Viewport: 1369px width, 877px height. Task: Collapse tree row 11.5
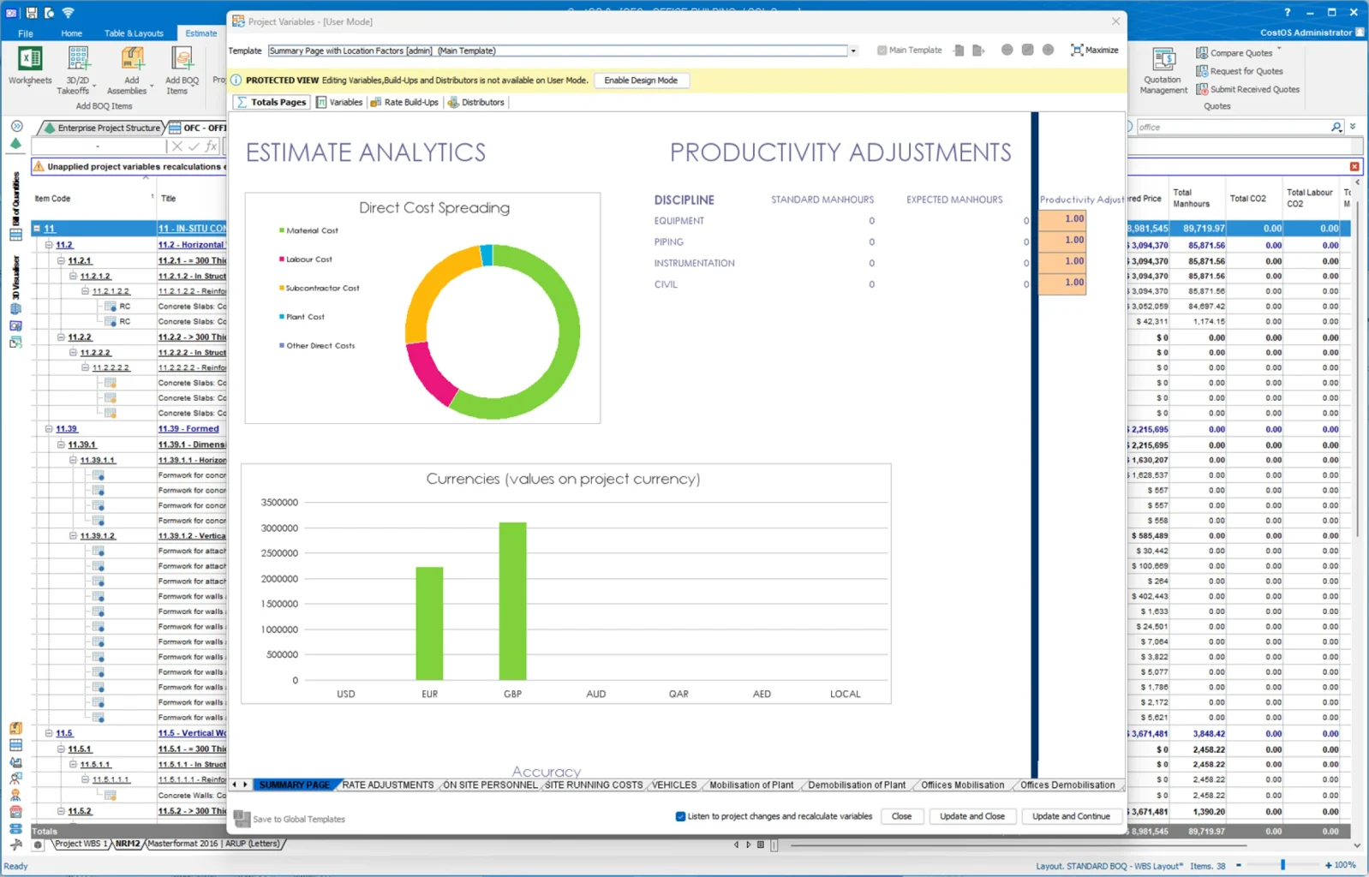point(49,734)
